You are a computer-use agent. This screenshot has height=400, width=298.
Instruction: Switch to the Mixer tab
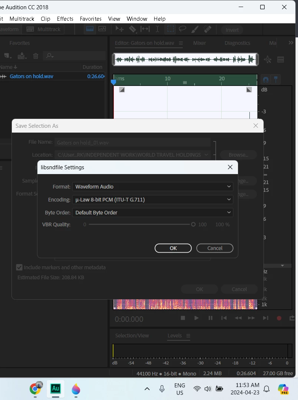click(199, 43)
